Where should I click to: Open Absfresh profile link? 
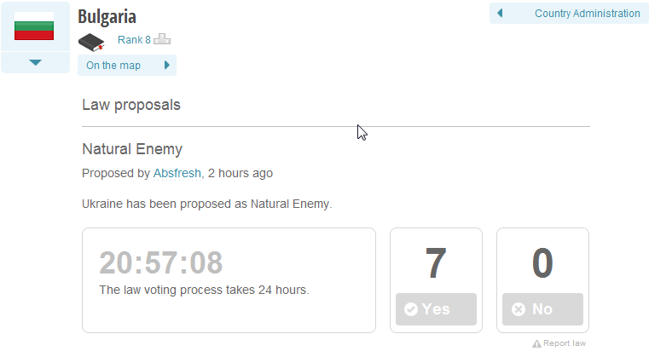pos(177,173)
